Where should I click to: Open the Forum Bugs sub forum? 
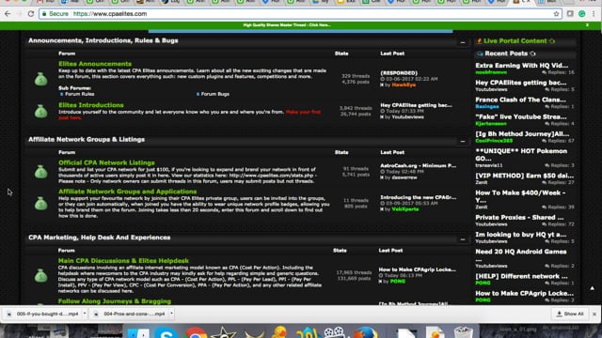[215, 94]
